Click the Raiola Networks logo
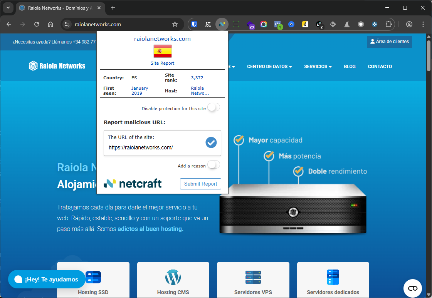432x298 pixels. coord(57,66)
